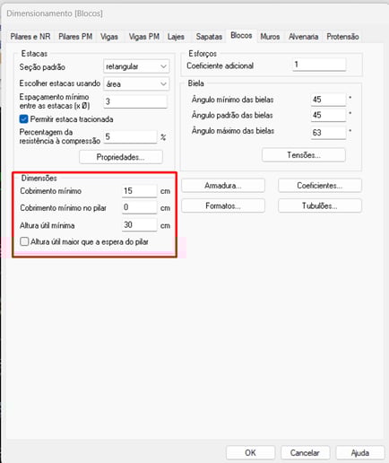Switch to the Sapatas tab
The image size is (389, 463).
(209, 37)
